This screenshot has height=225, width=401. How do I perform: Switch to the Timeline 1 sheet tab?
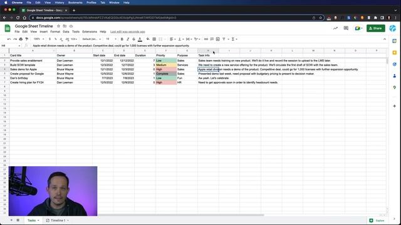pos(58,221)
